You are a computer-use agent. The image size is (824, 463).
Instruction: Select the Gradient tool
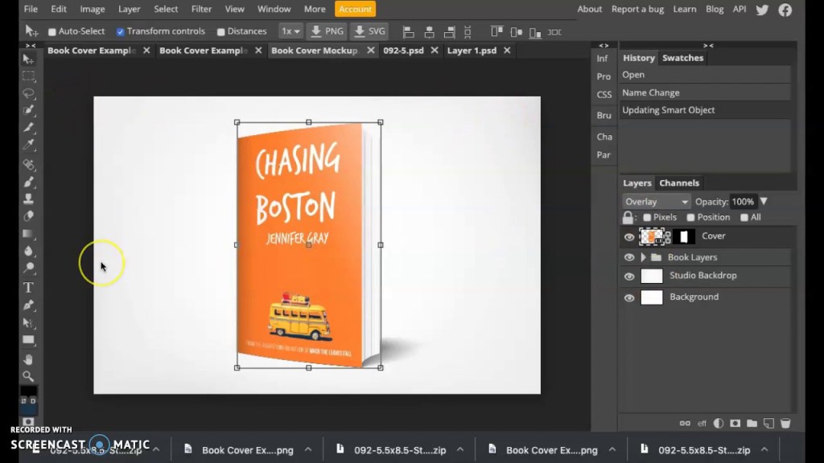pos(28,234)
